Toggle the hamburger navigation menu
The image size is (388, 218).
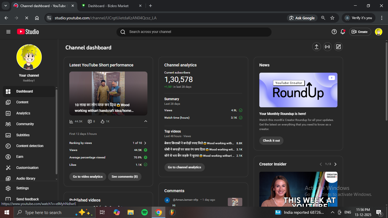click(x=8, y=32)
